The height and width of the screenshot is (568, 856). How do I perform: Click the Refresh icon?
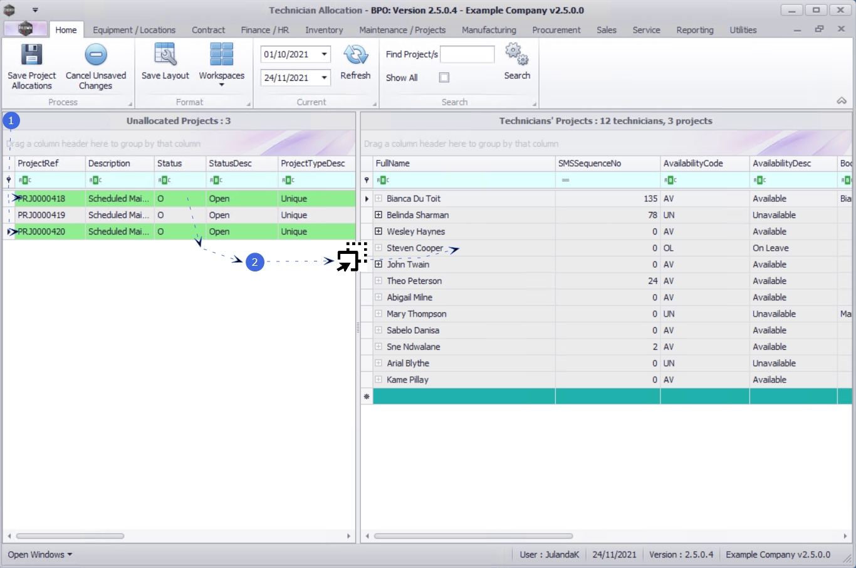click(355, 55)
